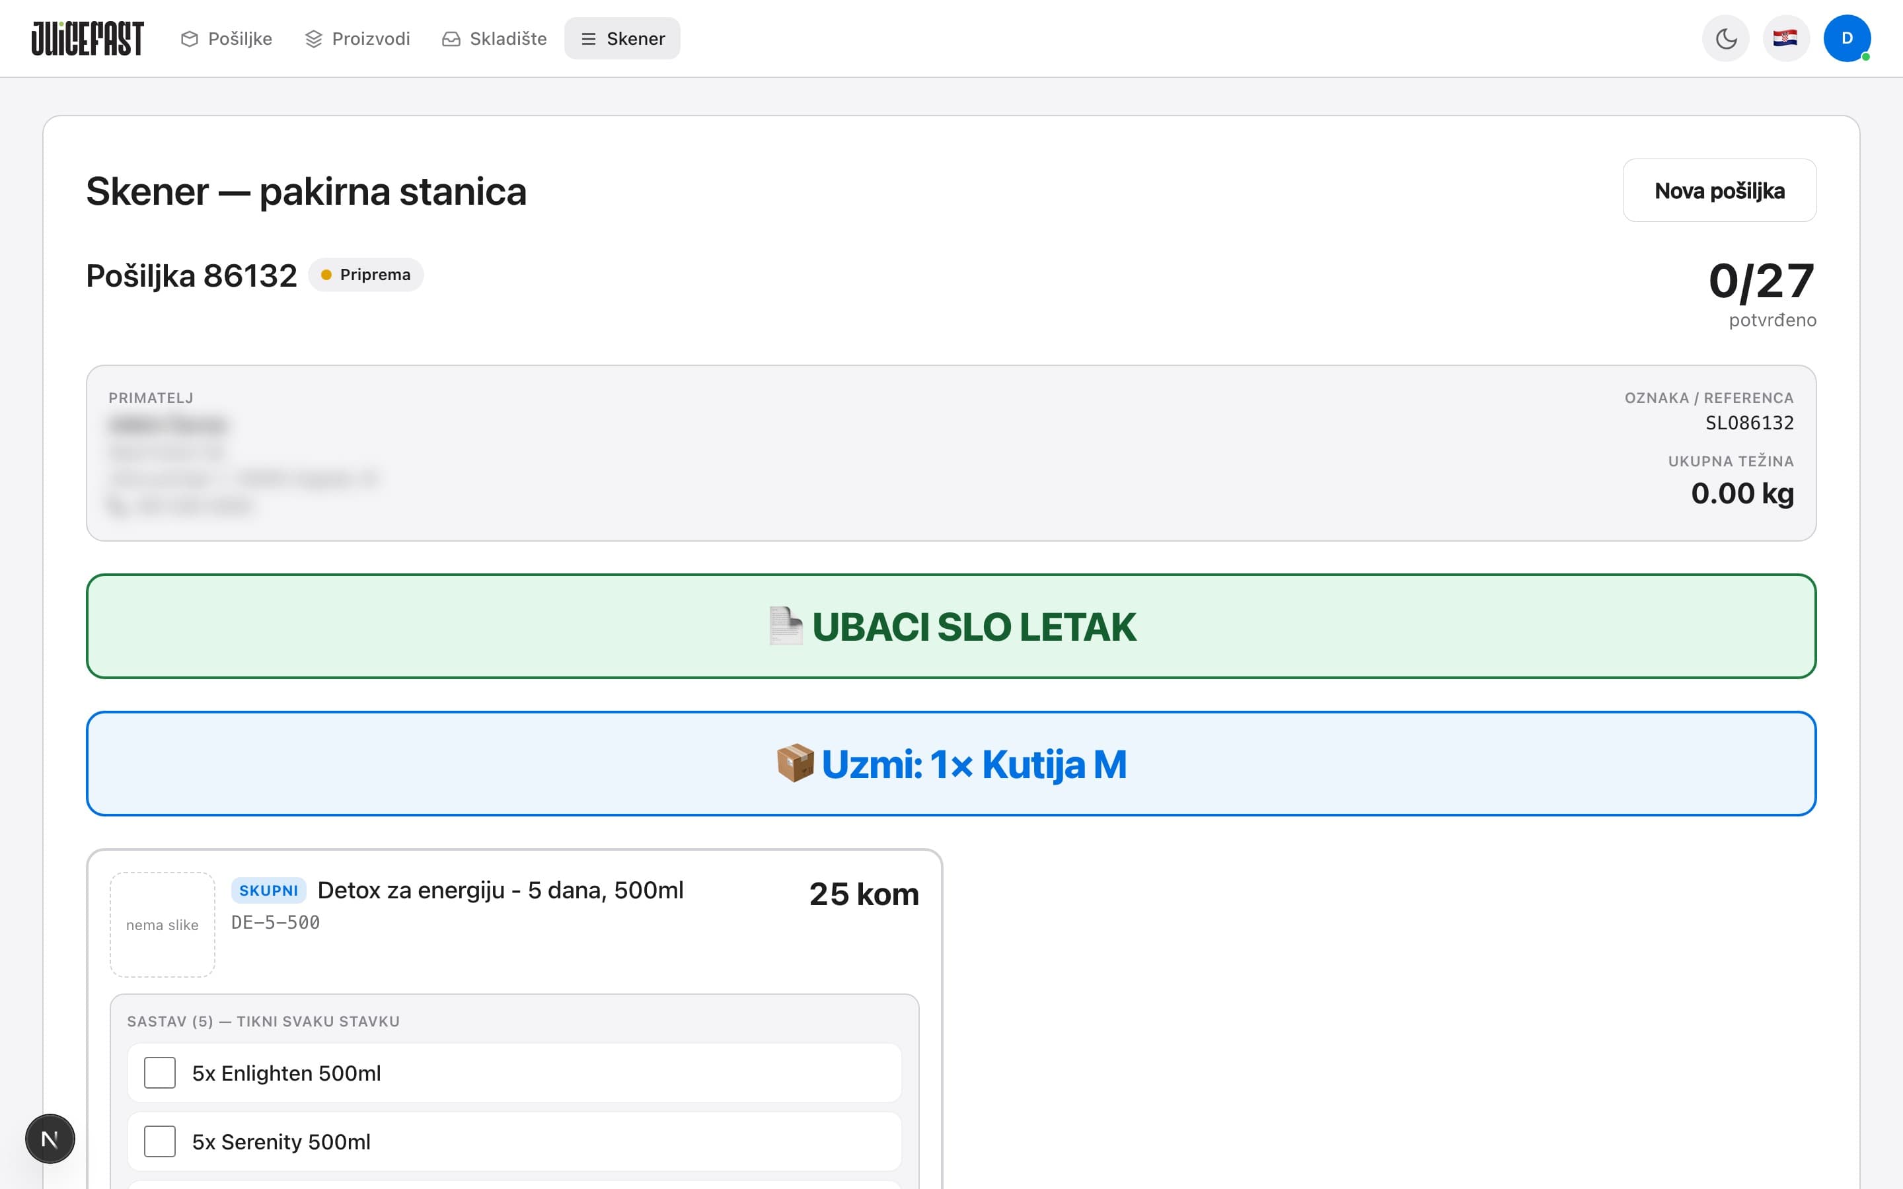The image size is (1903, 1189).
Task: Click the 0.00 kg total weight
Action: (x=1742, y=493)
